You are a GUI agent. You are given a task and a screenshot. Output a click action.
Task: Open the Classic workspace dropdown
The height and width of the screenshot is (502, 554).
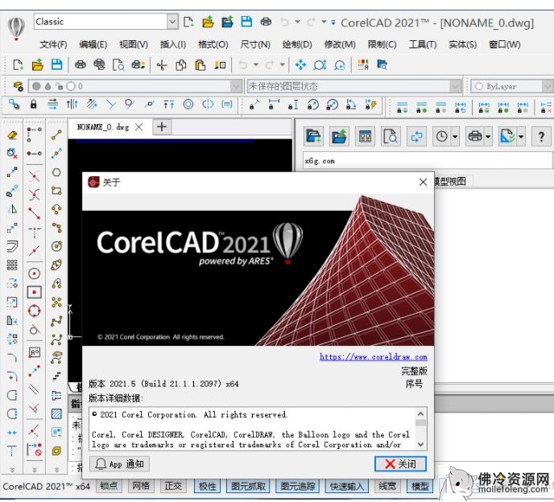(x=172, y=22)
